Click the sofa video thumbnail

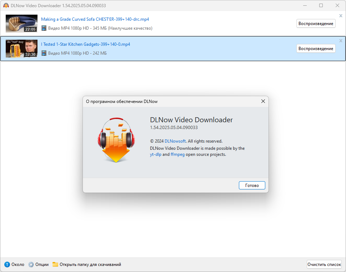(x=22, y=24)
